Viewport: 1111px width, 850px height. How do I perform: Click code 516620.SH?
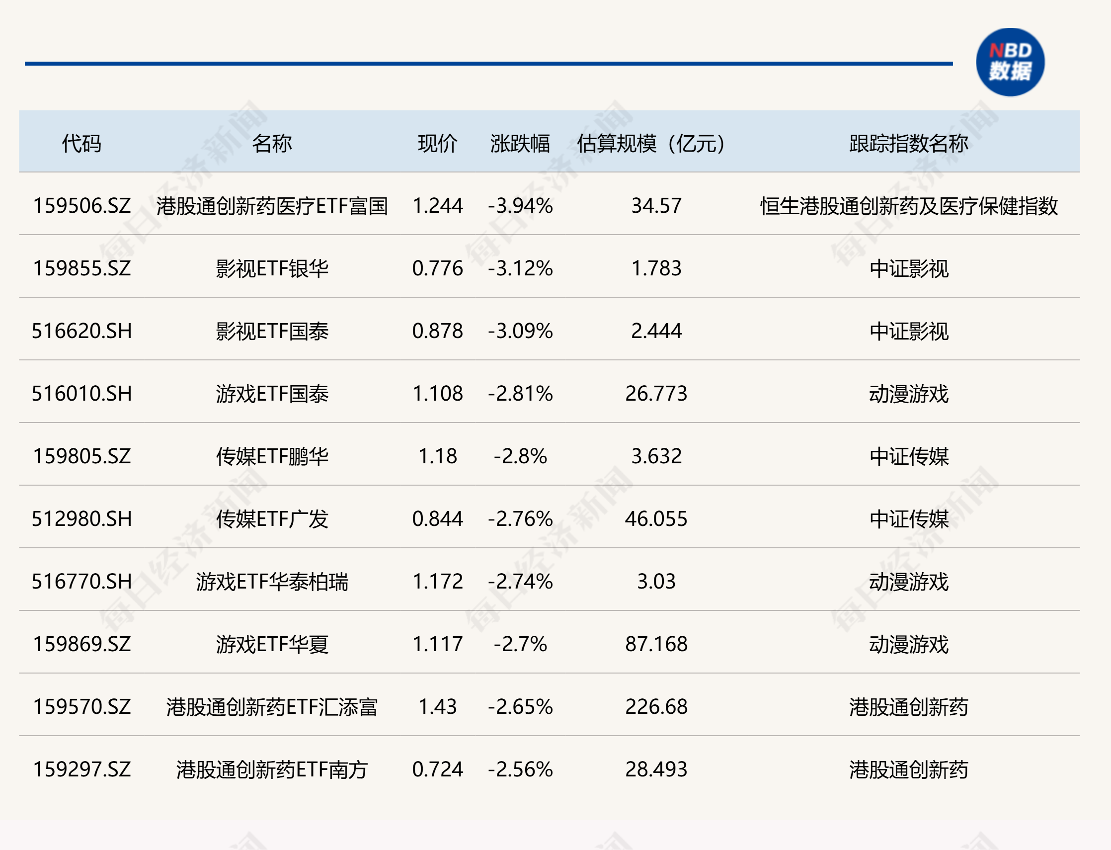click(x=81, y=332)
